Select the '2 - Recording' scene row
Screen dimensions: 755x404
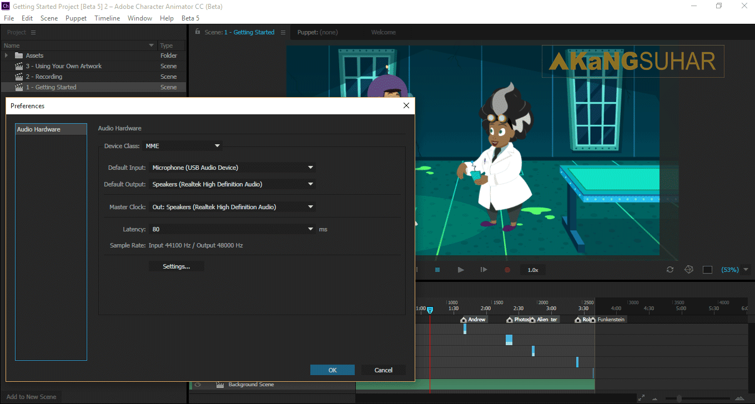93,77
